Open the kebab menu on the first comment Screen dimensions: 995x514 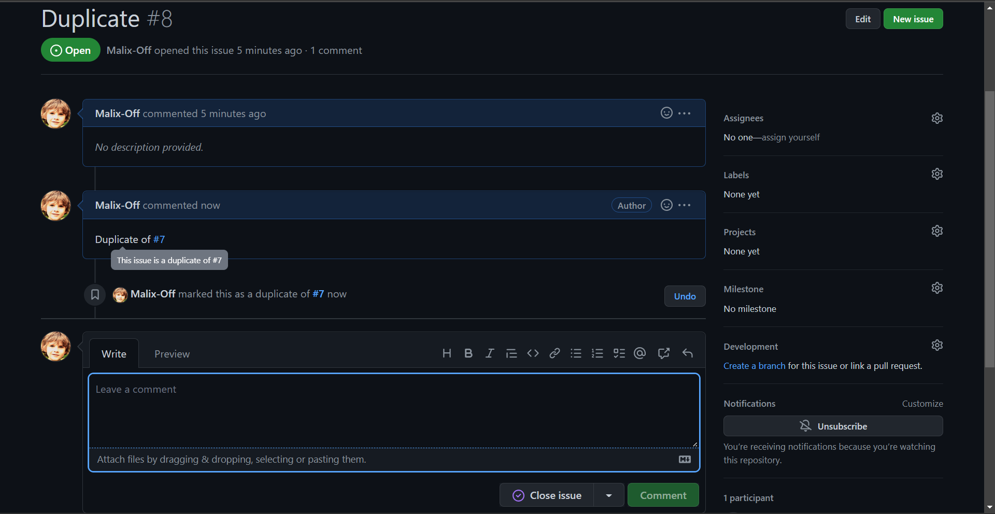coord(684,113)
